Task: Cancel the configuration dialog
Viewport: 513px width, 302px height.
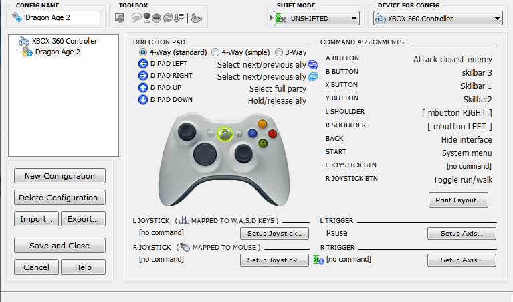Action: 36,267
